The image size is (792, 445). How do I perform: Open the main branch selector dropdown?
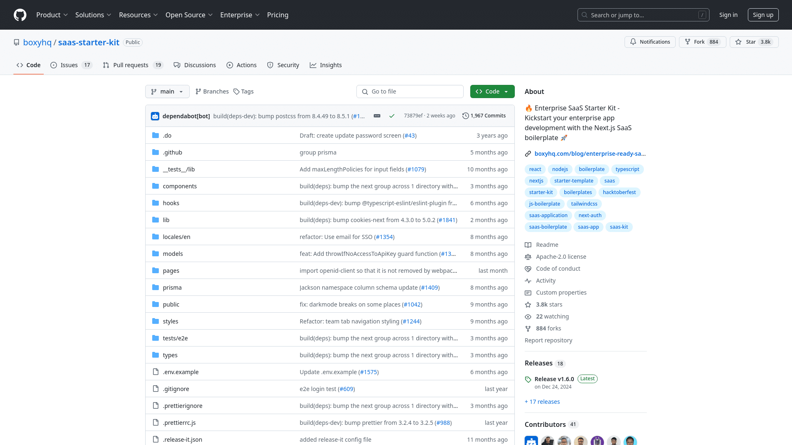(x=167, y=91)
